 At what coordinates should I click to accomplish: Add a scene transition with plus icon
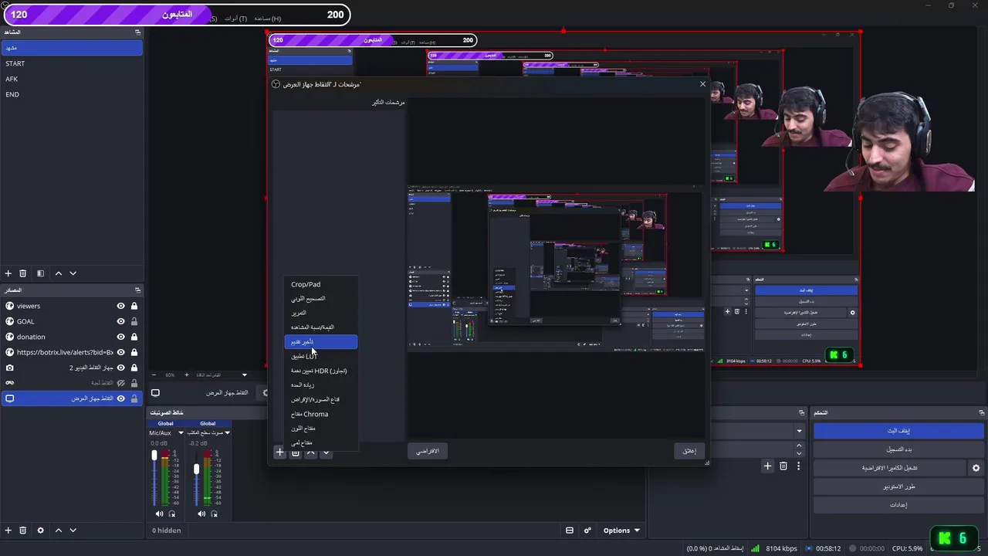coord(767,466)
